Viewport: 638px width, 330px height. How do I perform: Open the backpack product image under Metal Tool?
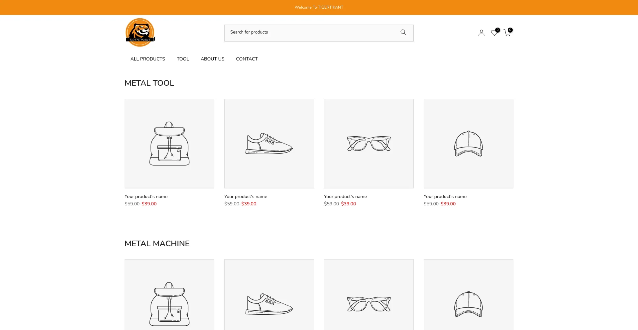click(169, 144)
